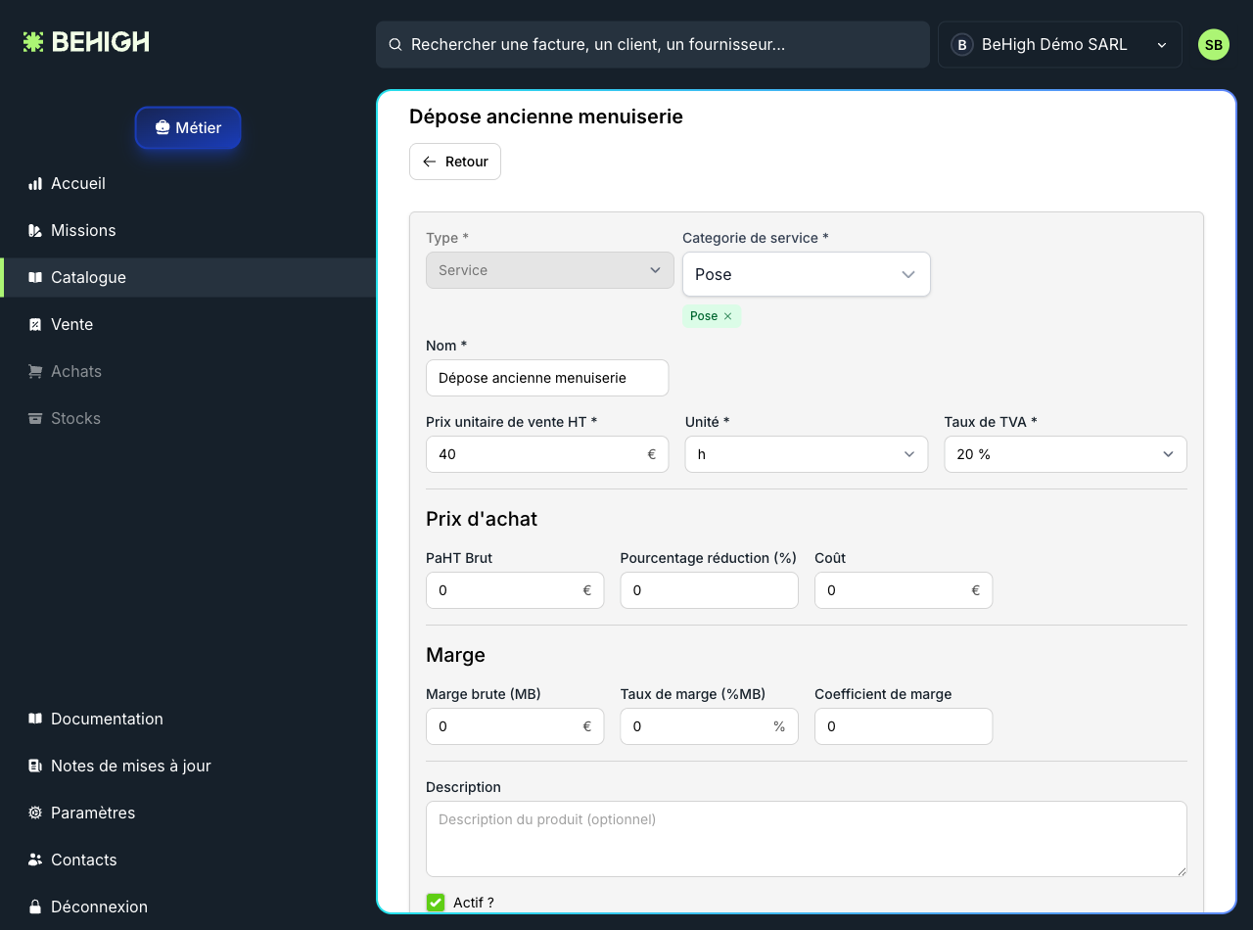Open Achats via the cart icon
1253x930 pixels.
pyautogui.click(x=35, y=371)
